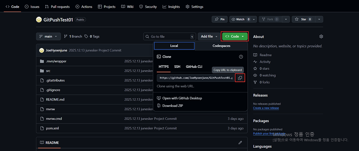359x151 pixels.
Task: Switch to the Actions tab
Action: (x=84, y=7)
